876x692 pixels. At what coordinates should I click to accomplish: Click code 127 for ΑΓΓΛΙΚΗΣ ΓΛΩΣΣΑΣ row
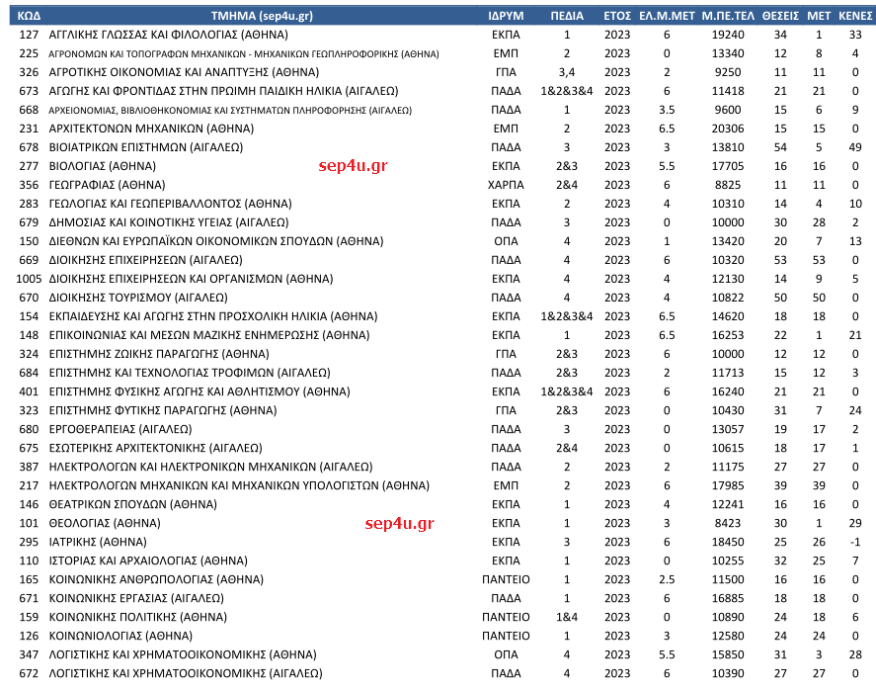tap(29, 35)
